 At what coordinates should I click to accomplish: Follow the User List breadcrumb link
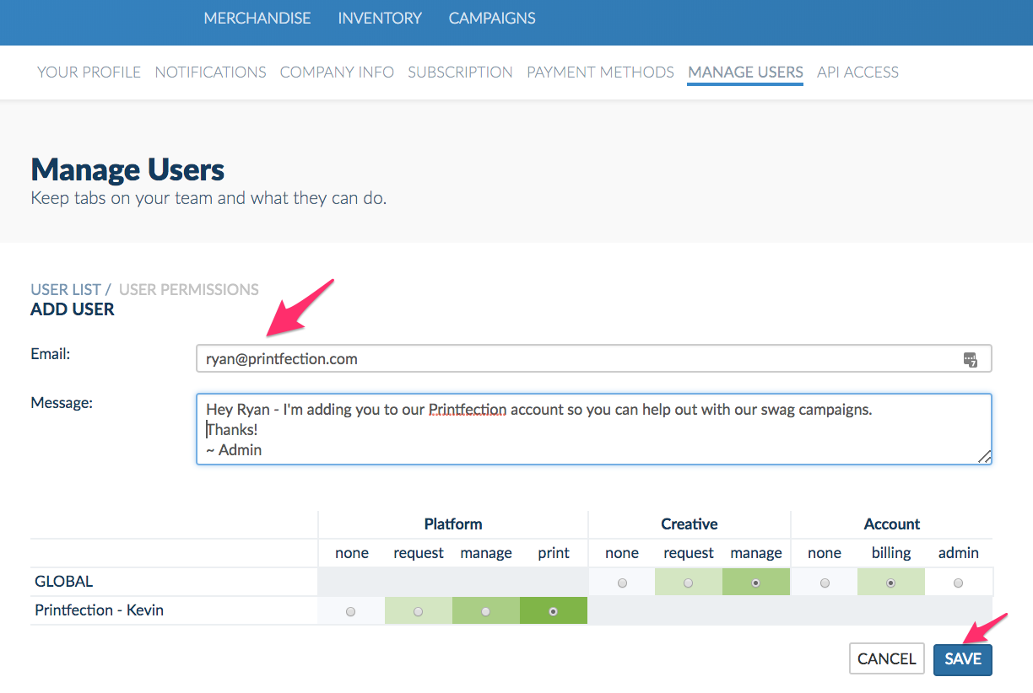tap(66, 289)
